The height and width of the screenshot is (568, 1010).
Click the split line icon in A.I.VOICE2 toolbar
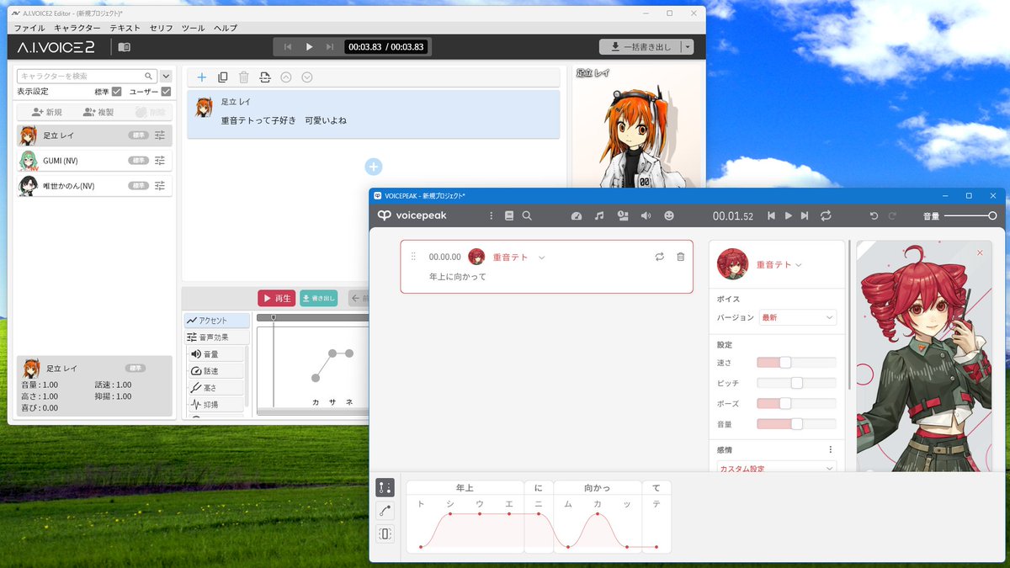pyautogui.click(x=264, y=77)
